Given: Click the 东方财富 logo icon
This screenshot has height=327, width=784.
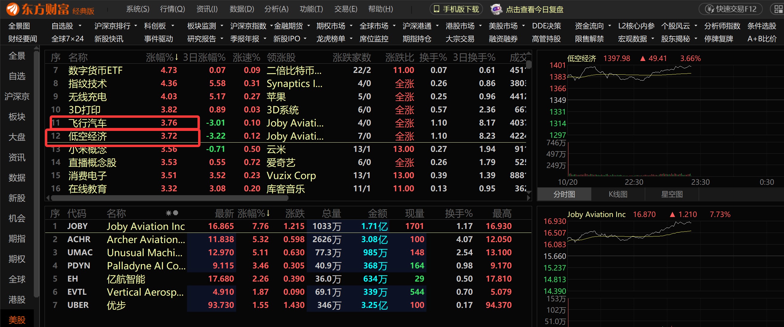Looking at the screenshot, I should 12,9.
